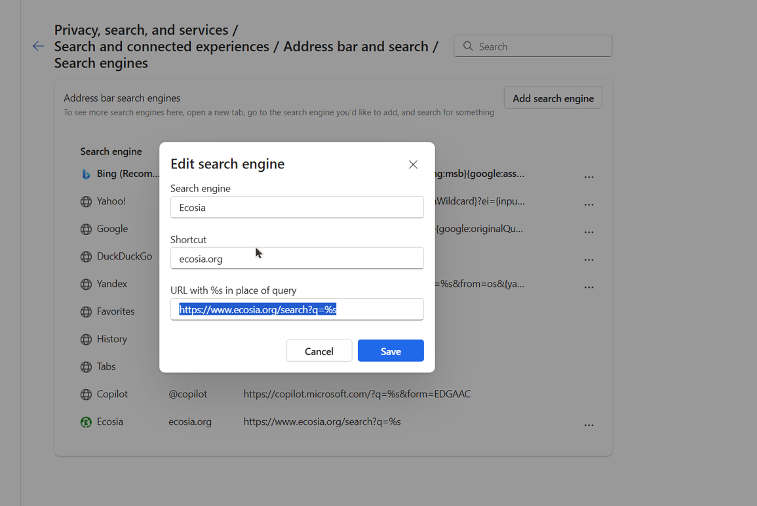
Task: Click the globe icon next to Google
Action: (86, 229)
